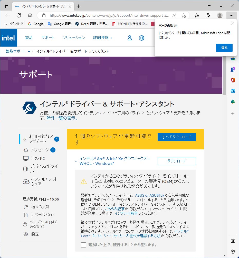Select メッセージ in the side menu
The image size is (239, 258).
tap(39, 150)
